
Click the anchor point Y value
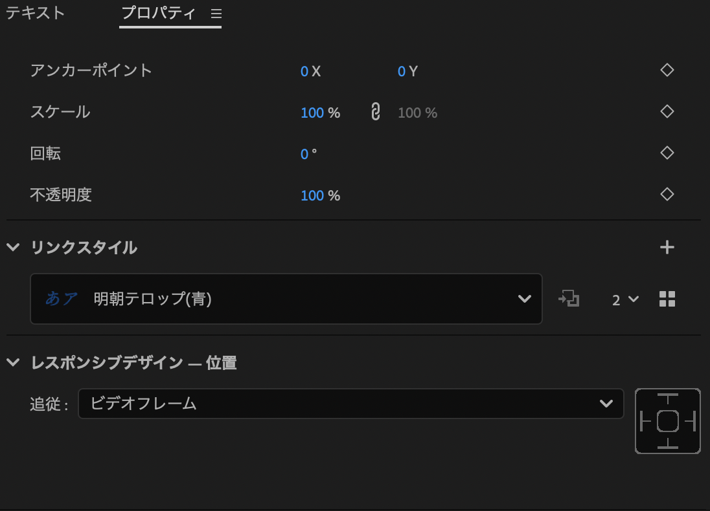(402, 71)
